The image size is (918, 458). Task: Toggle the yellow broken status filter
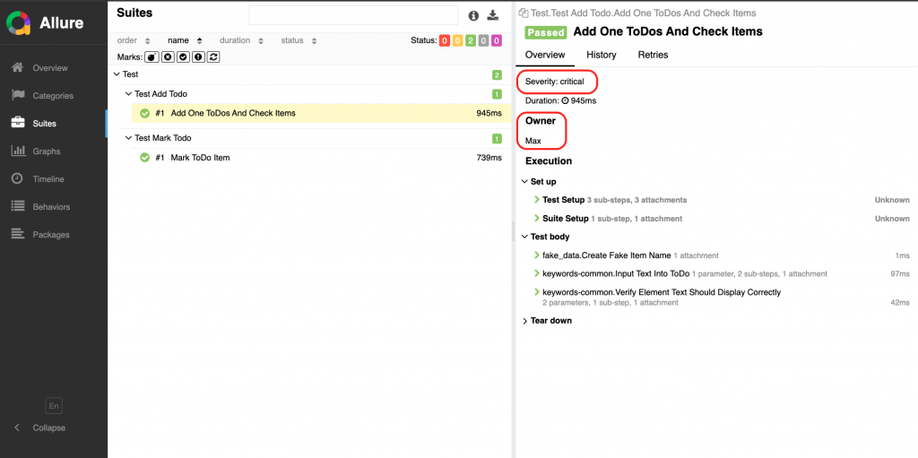point(457,40)
